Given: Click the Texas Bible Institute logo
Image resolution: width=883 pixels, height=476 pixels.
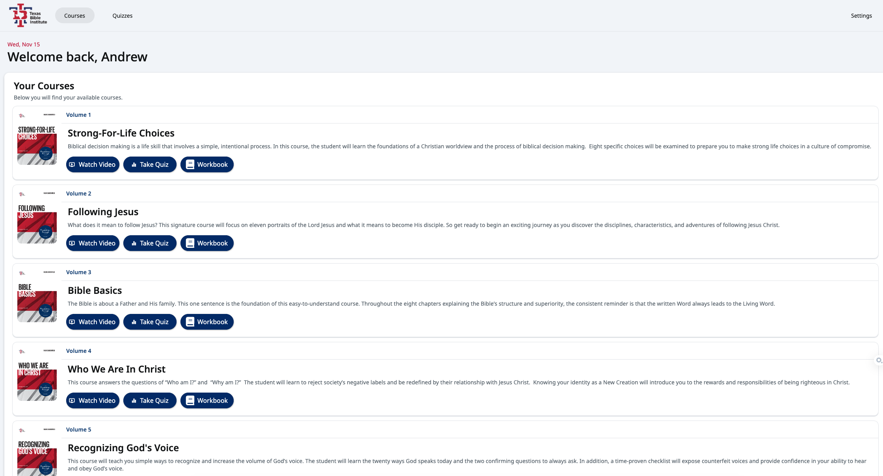Looking at the screenshot, I should click(28, 16).
